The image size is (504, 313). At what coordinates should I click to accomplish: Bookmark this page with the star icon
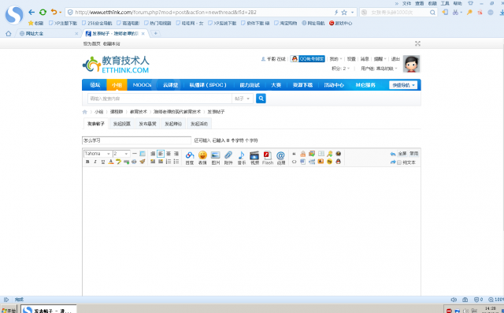[344, 13]
